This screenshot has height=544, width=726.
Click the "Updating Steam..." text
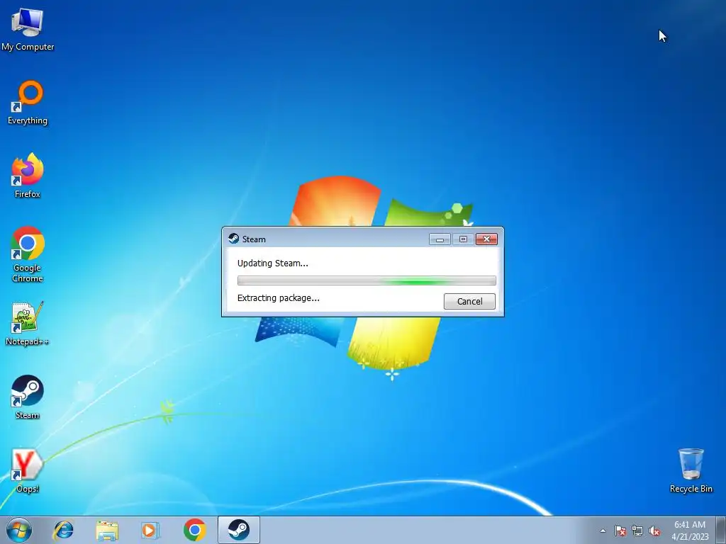273,263
